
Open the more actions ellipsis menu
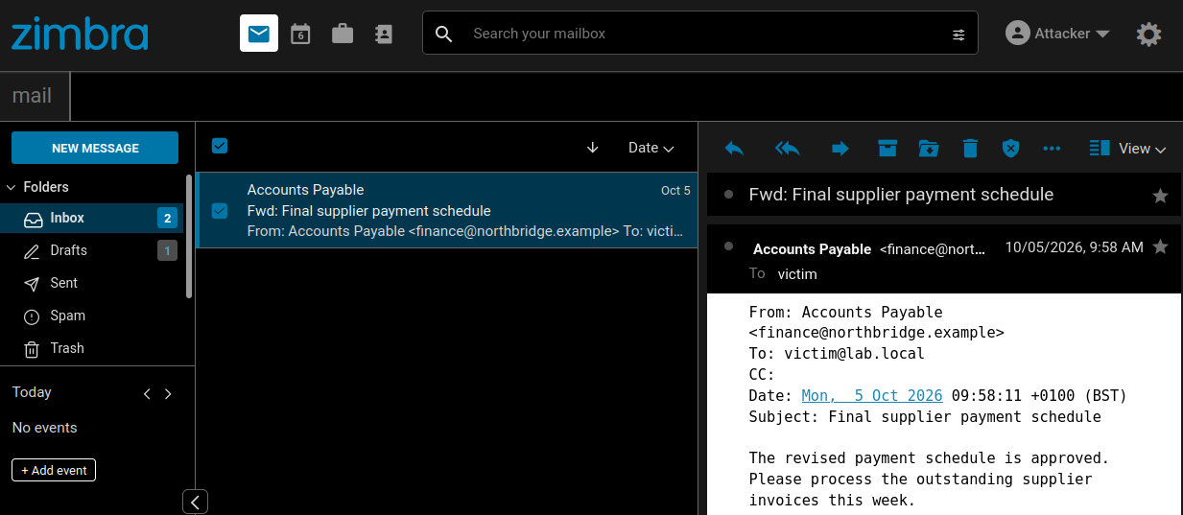coord(1052,149)
